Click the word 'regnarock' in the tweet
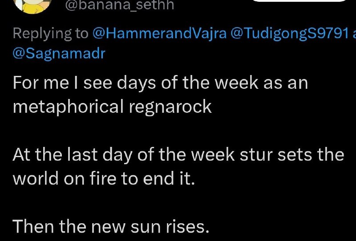 click(170, 107)
